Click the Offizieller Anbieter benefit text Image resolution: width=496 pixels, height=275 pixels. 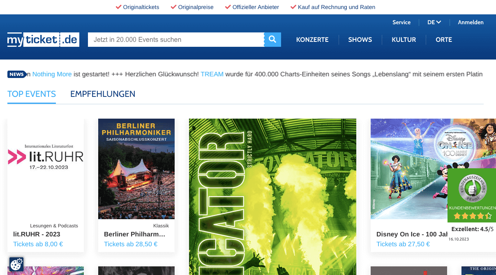[256, 7]
